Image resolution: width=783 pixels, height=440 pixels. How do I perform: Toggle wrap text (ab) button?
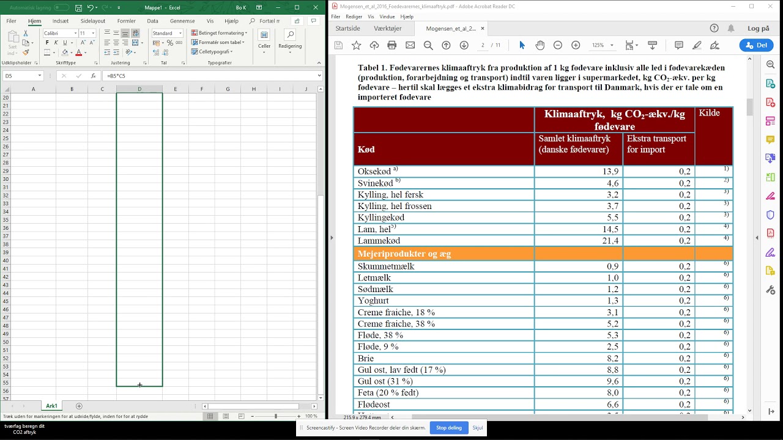[x=135, y=33]
